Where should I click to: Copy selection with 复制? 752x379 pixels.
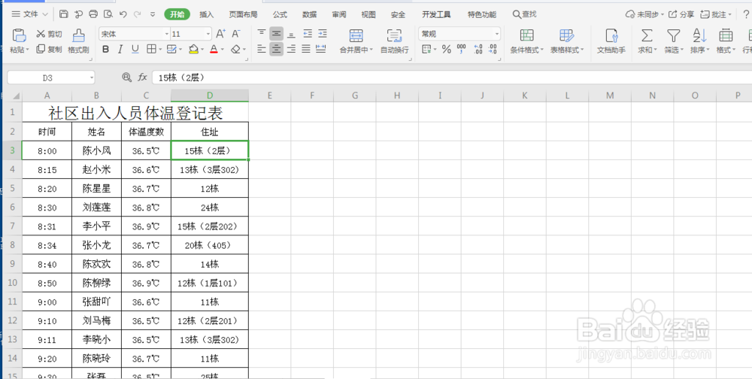coord(50,49)
